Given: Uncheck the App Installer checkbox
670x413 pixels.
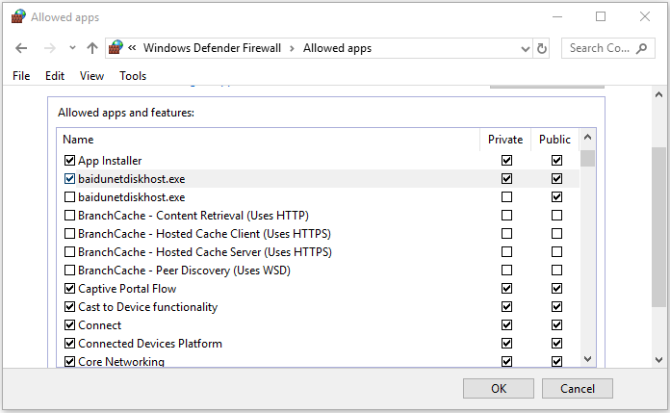Looking at the screenshot, I should coord(69,161).
